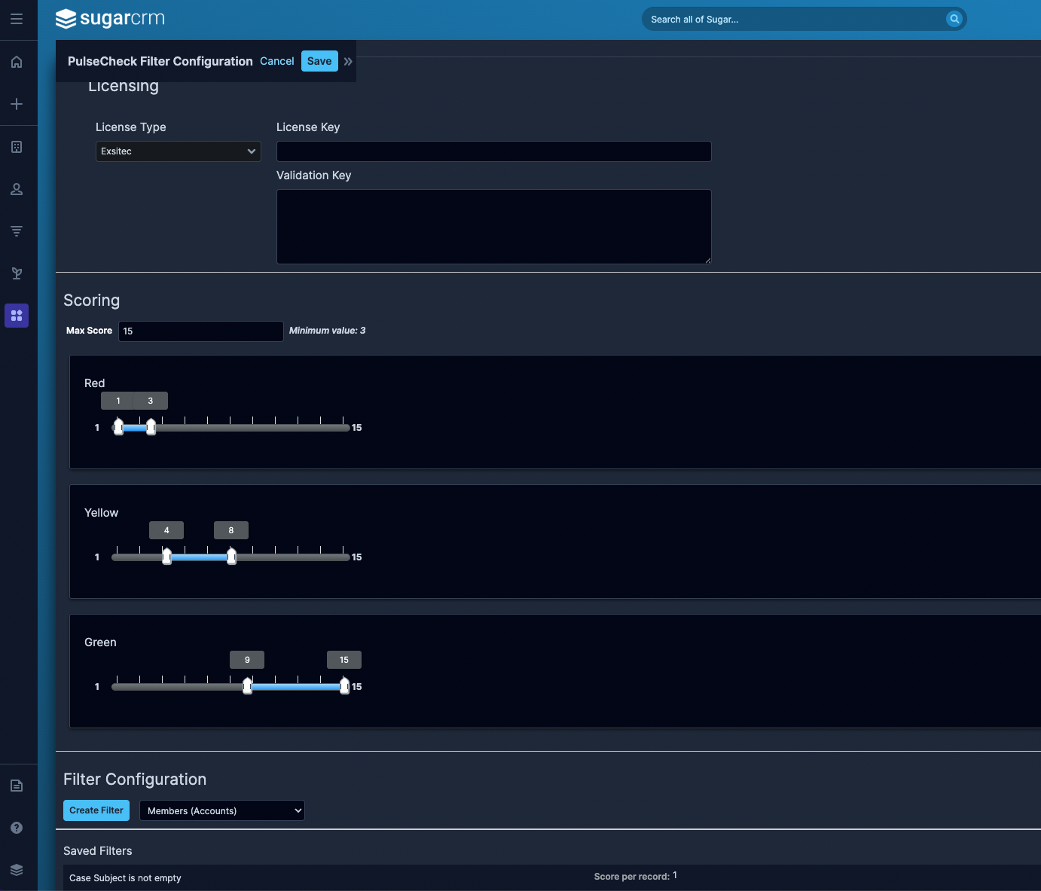The height and width of the screenshot is (891, 1041).
Task: Open the Members (Accounts) module dropdown
Action: [222, 810]
